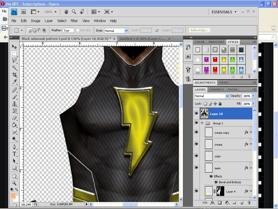This screenshot has height=209, width=278.
Task: Select the Rectangle shape tool
Action: coord(14,168)
